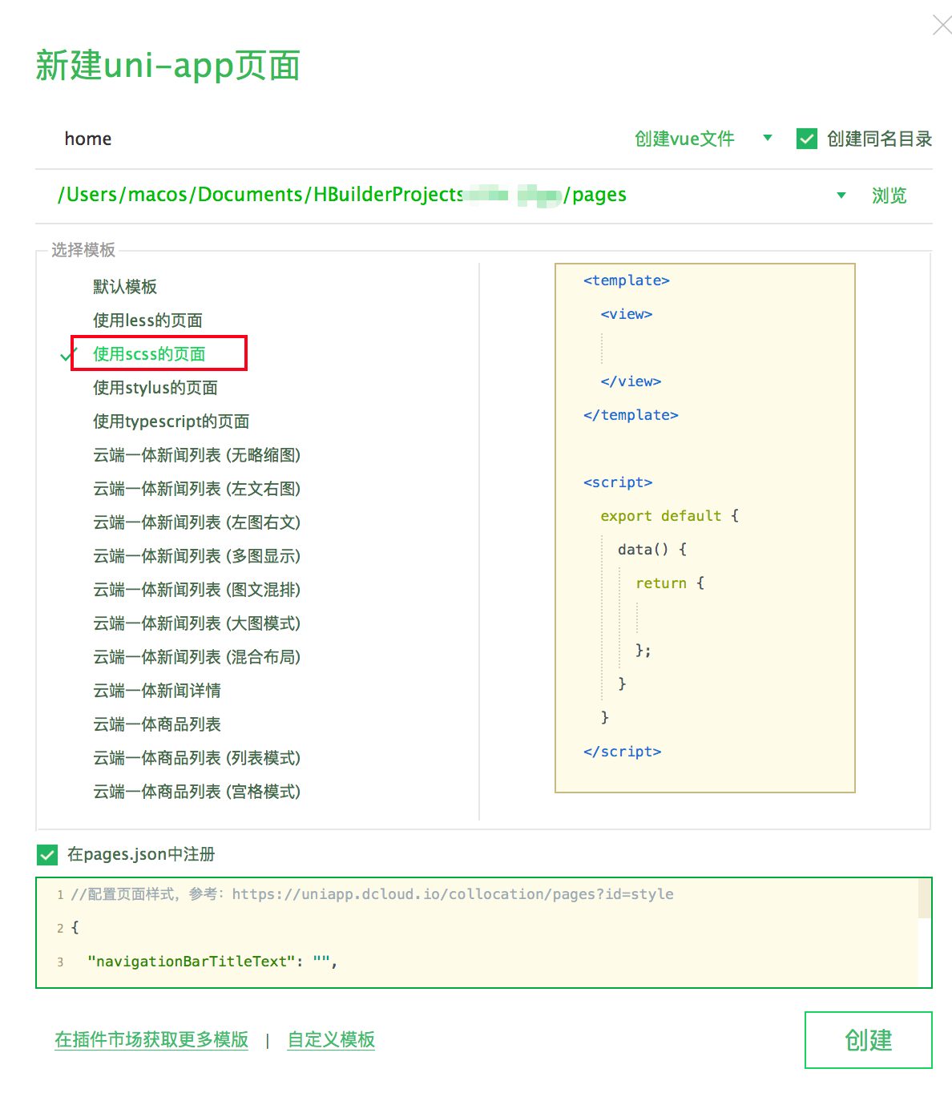Open the 创建vue文件 file type dropdown
Screen dimensions: 952x1101
(767, 138)
